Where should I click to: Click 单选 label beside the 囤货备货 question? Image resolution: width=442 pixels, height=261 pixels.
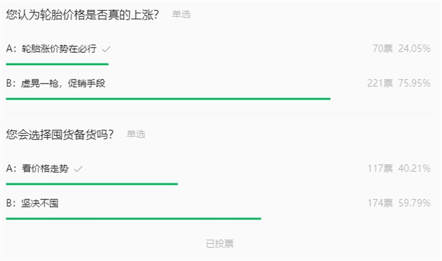point(136,134)
